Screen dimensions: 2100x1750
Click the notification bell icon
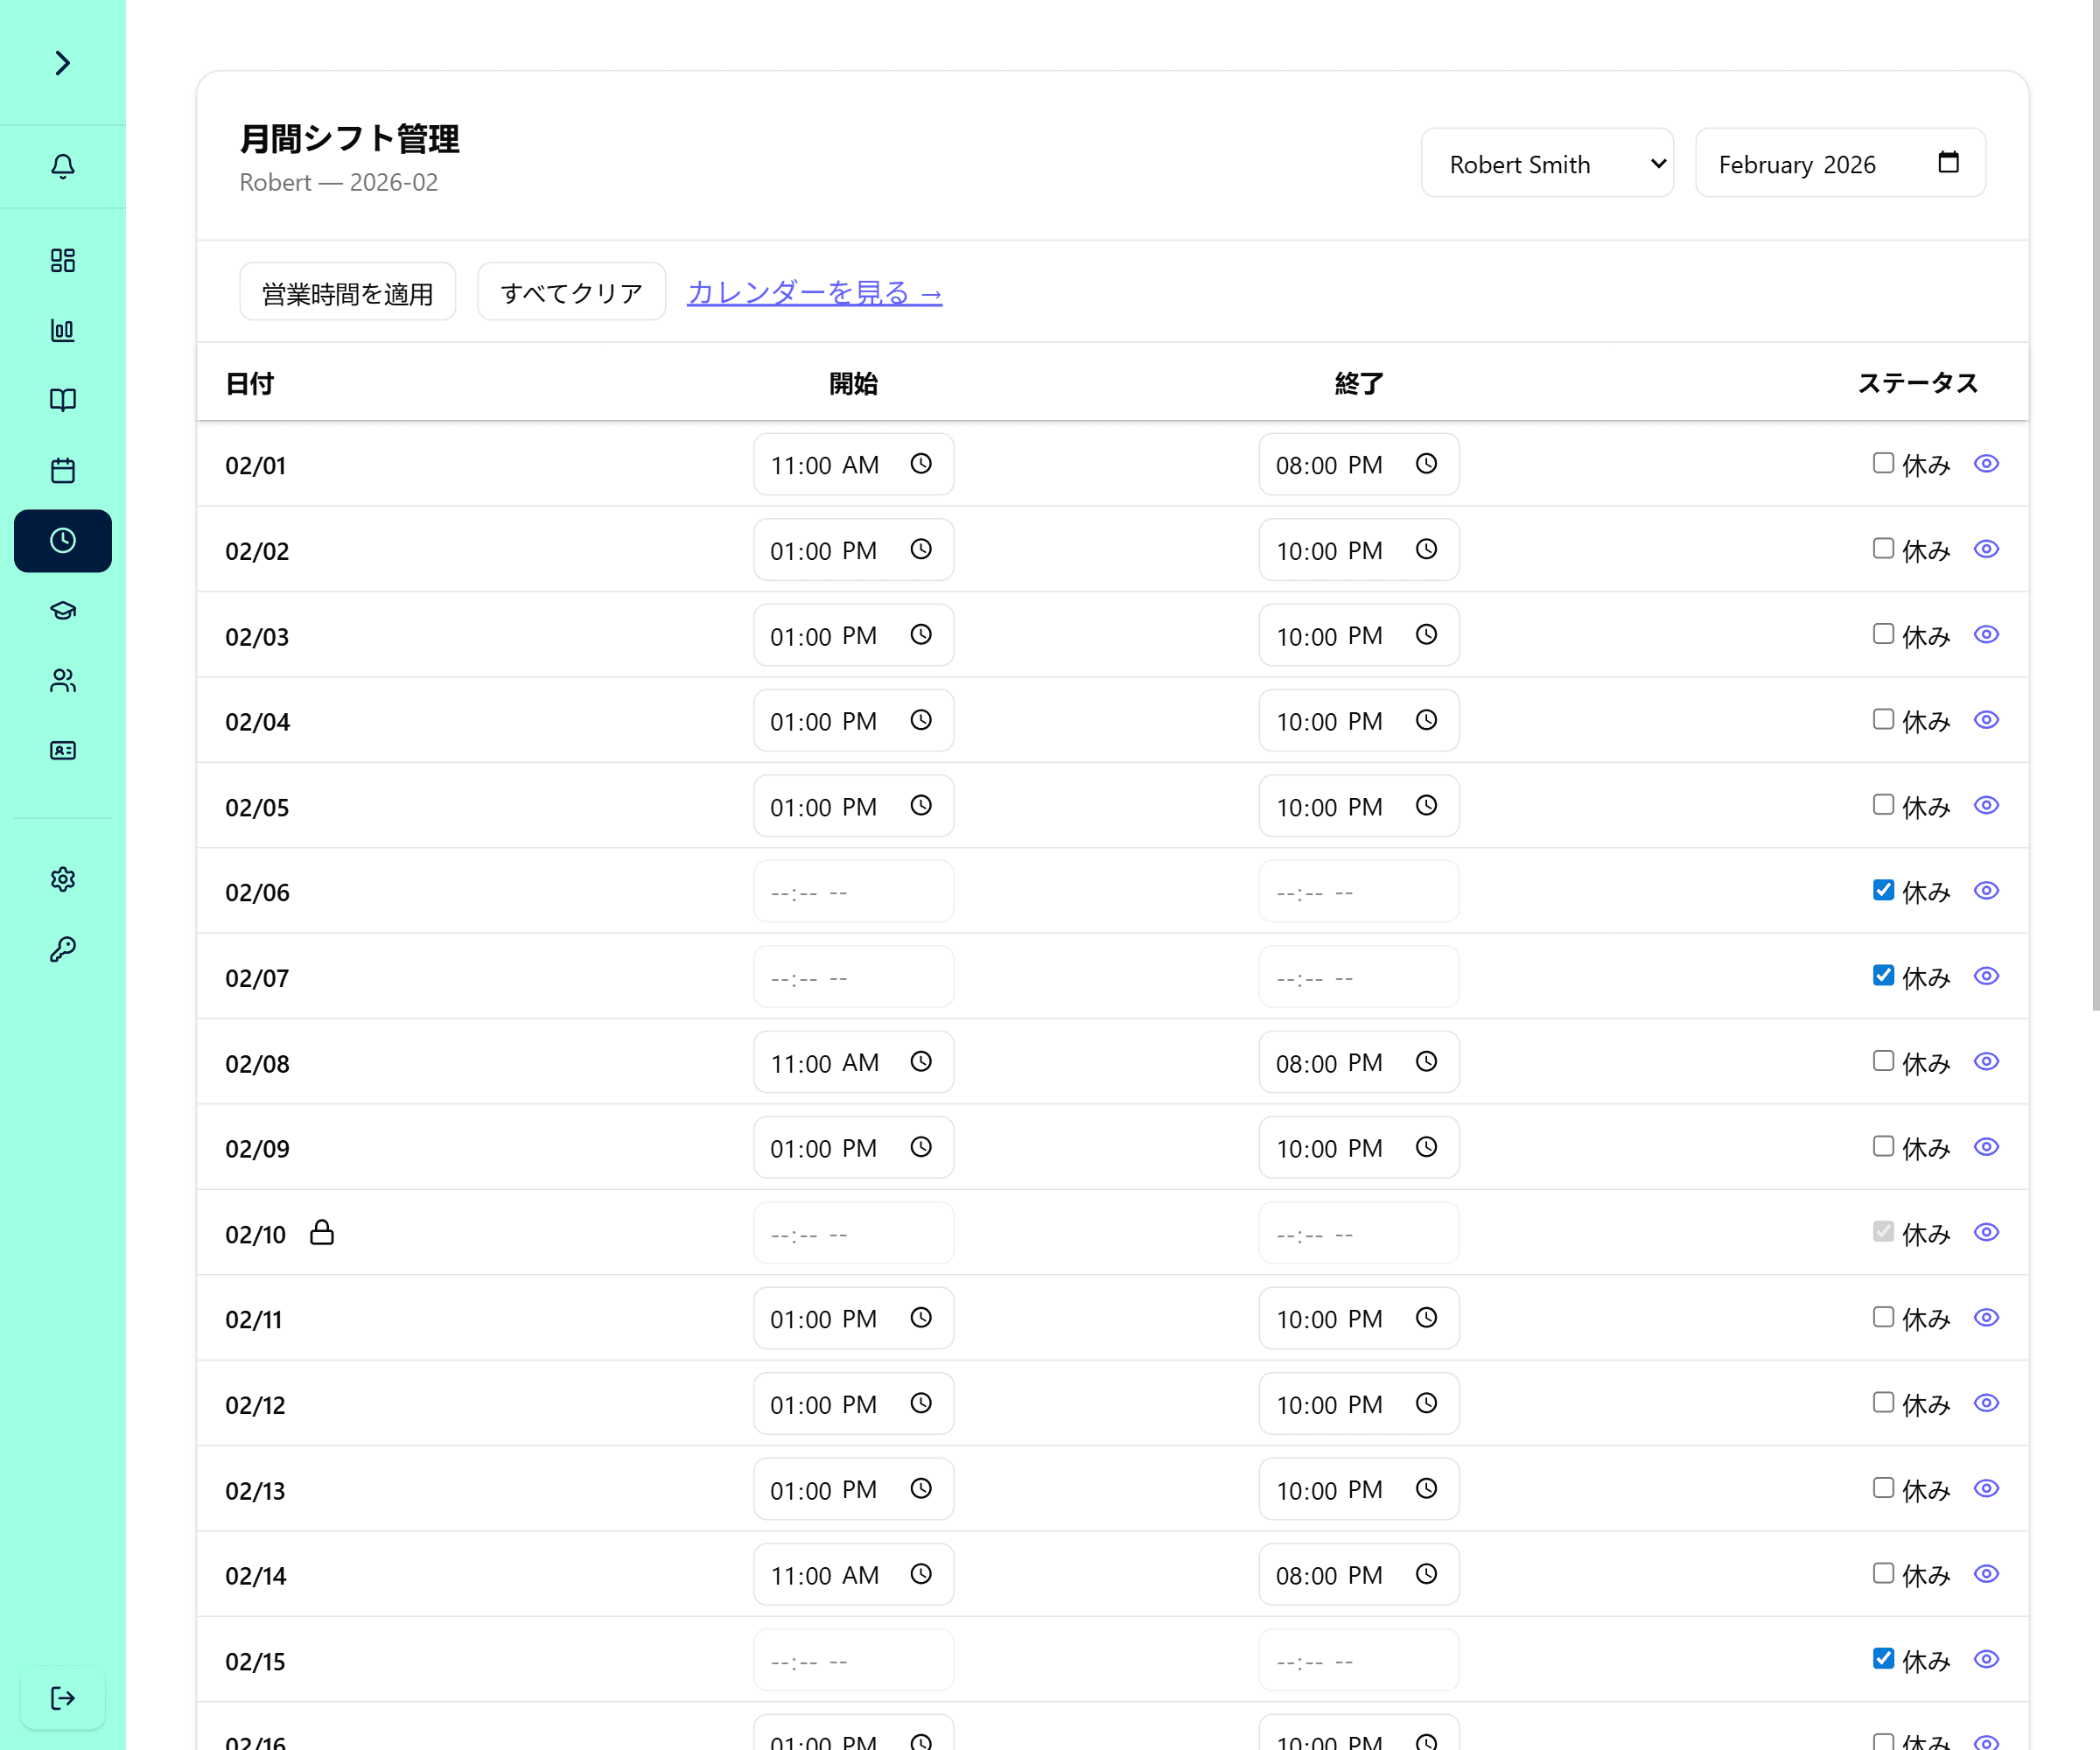pyautogui.click(x=62, y=166)
